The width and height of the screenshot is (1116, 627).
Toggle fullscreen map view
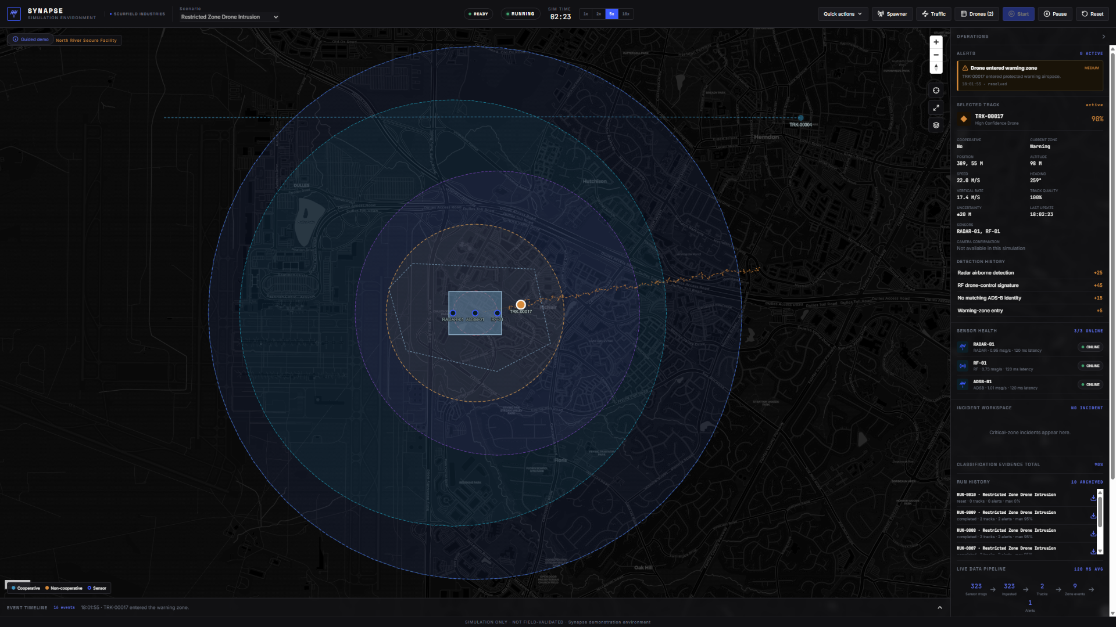click(x=936, y=107)
